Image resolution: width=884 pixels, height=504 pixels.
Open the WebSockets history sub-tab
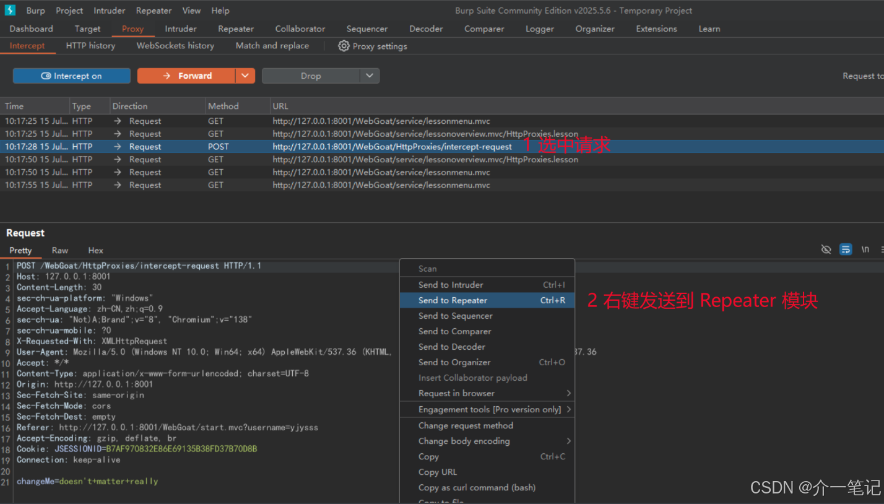click(175, 46)
